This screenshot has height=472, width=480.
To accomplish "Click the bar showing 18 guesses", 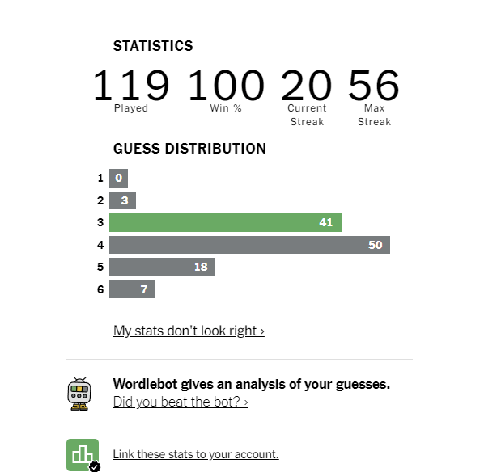I will [x=162, y=268].
